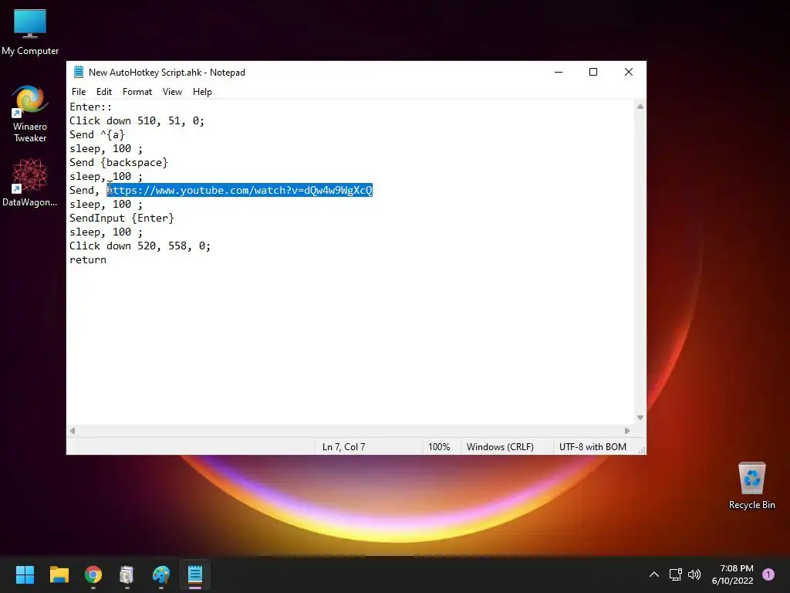This screenshot has height=593, width=790.
Task: Click the 'Send ^{a}' line
Action: tap(96, 134)
